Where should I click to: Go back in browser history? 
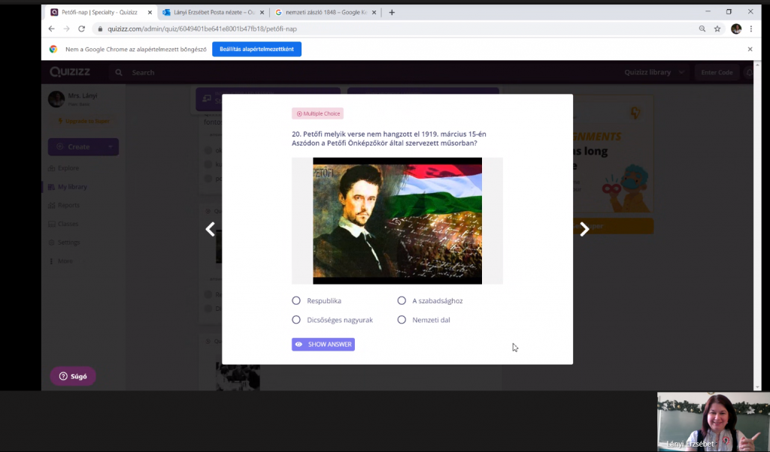(52, 29)
